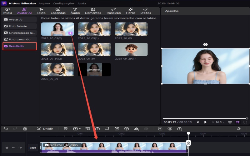Take a snapshot with the camera icon
This screenshot has width=250, height=156.
230,122
